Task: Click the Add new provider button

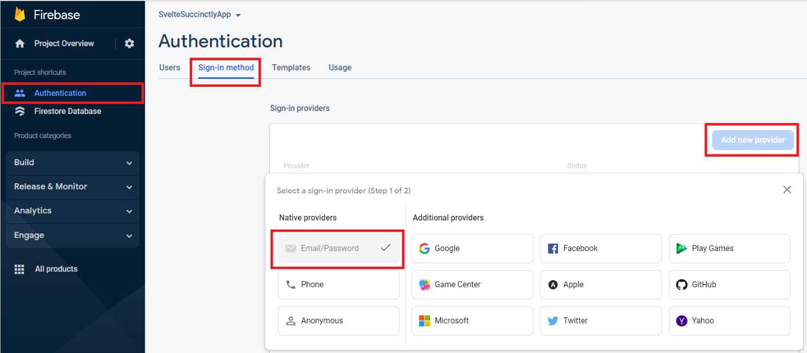Action: coord(753,140)
